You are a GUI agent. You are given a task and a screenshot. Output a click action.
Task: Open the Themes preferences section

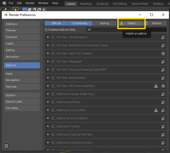tap(22, 31)
